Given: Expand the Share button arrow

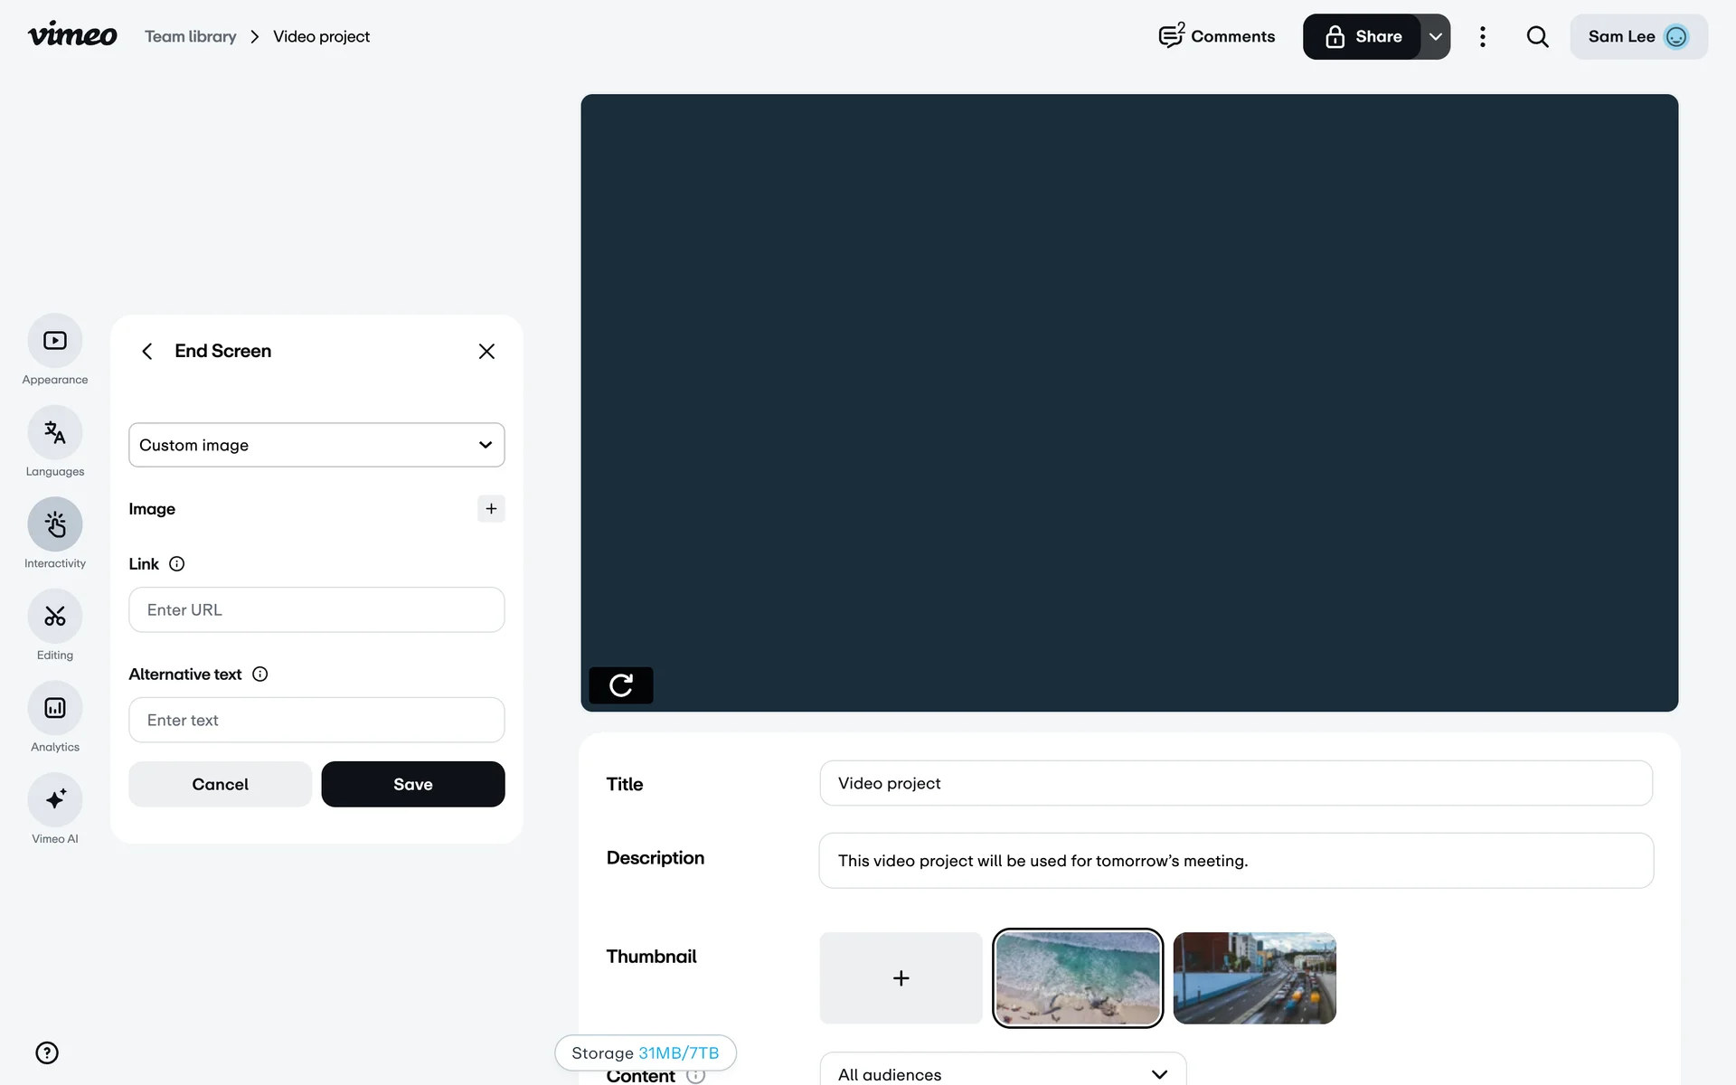Looking at the screenshot, I should 1435,37.
